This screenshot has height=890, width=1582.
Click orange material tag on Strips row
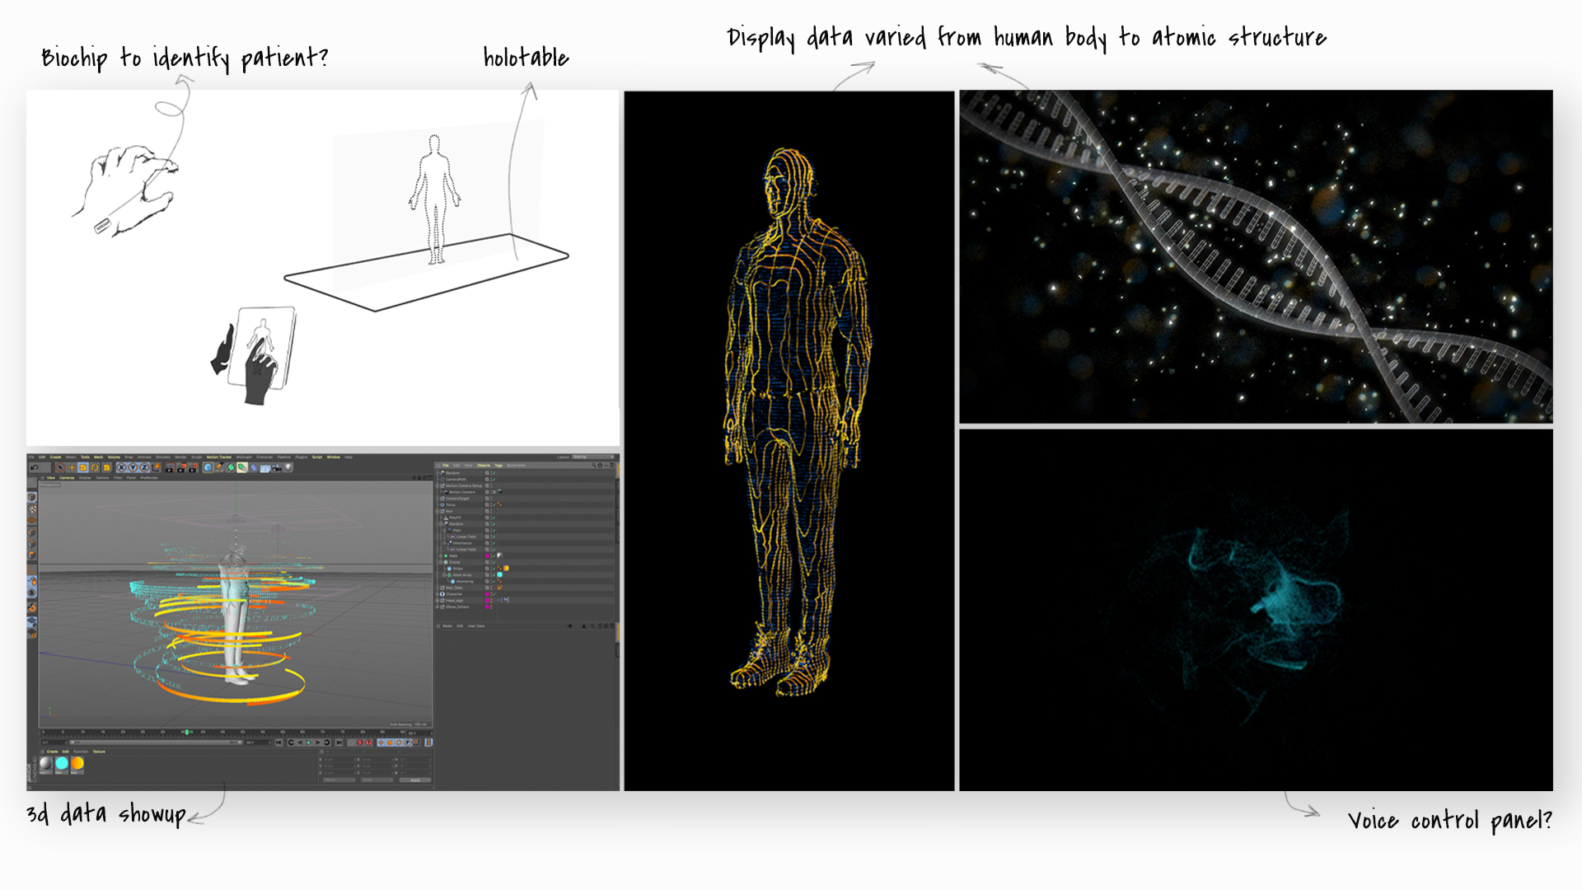click(506, 569)
